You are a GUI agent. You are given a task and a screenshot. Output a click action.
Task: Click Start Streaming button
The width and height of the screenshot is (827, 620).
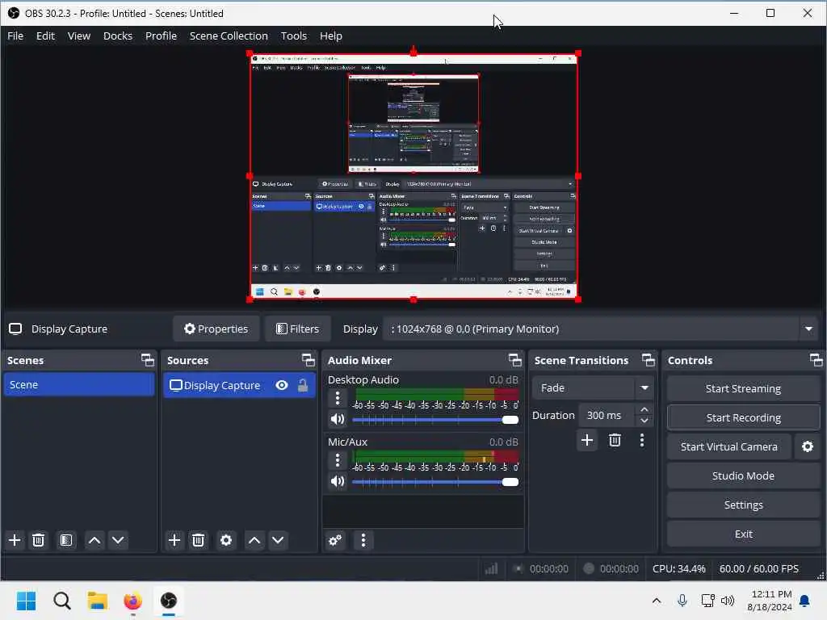pos(743,388)
